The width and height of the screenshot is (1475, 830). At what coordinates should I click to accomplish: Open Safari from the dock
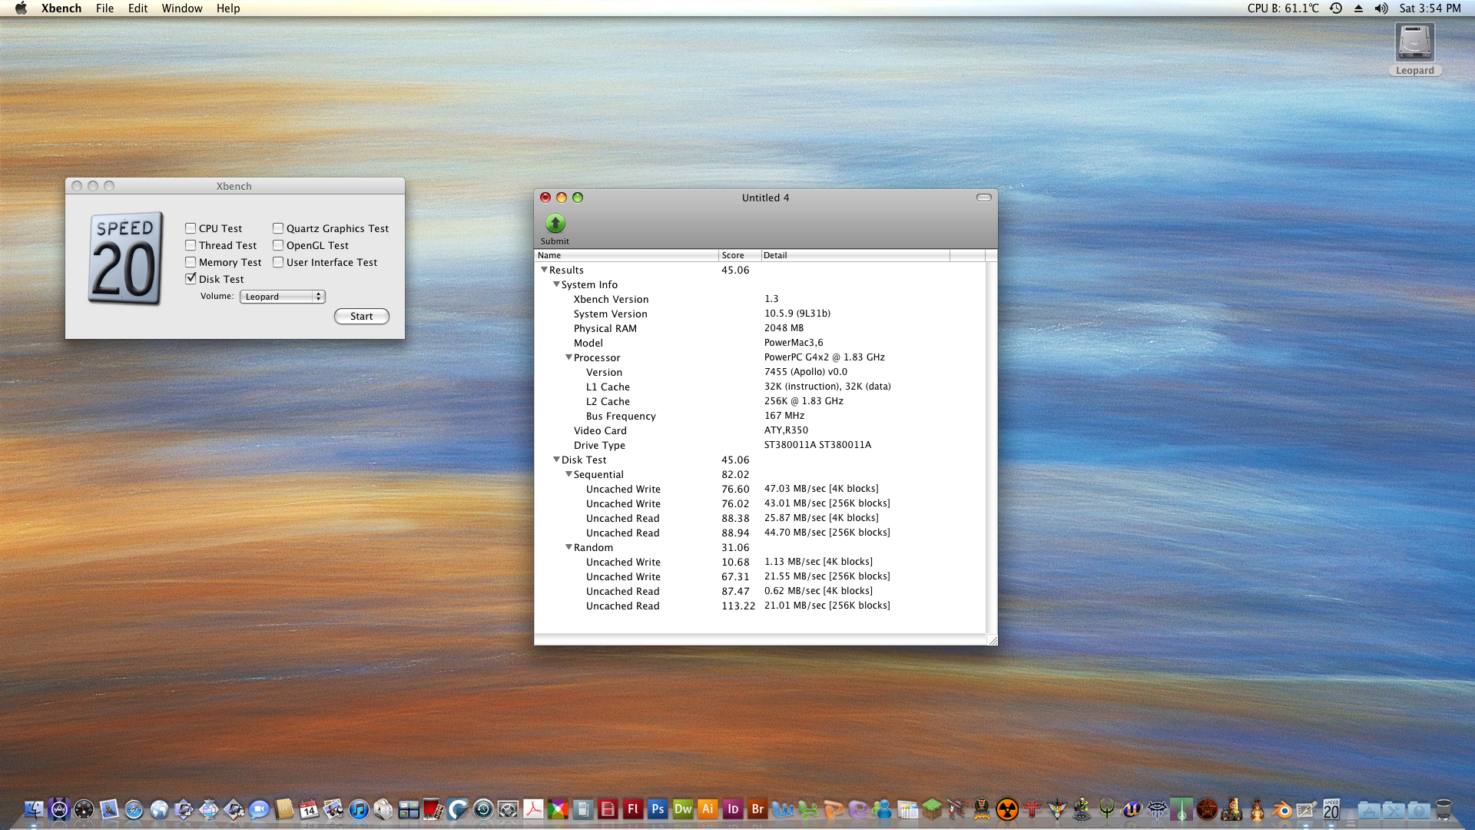click(x=134, y=809)
